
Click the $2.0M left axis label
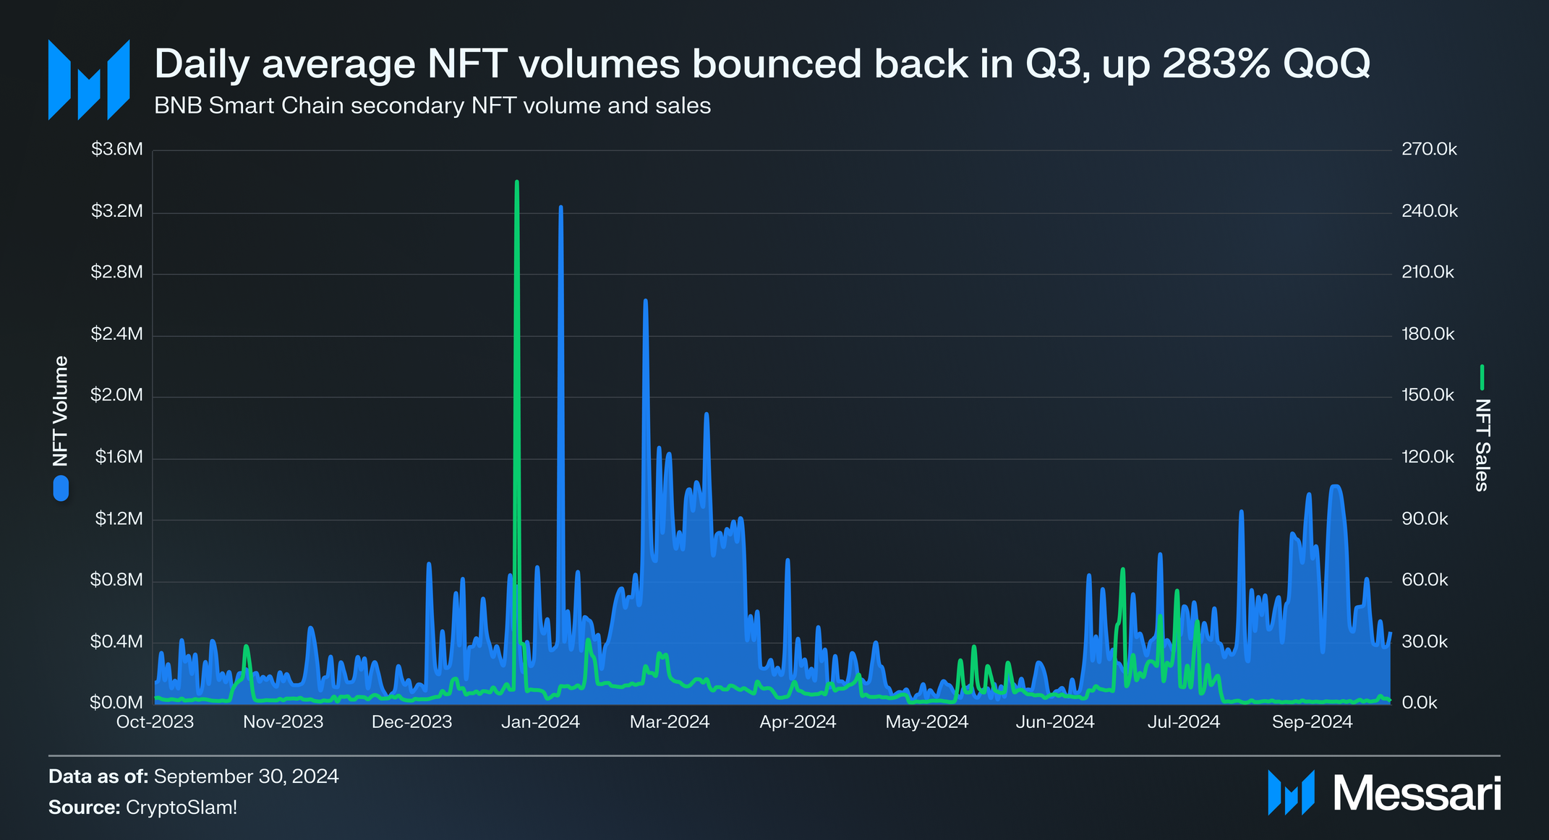[x=116, y=395]
